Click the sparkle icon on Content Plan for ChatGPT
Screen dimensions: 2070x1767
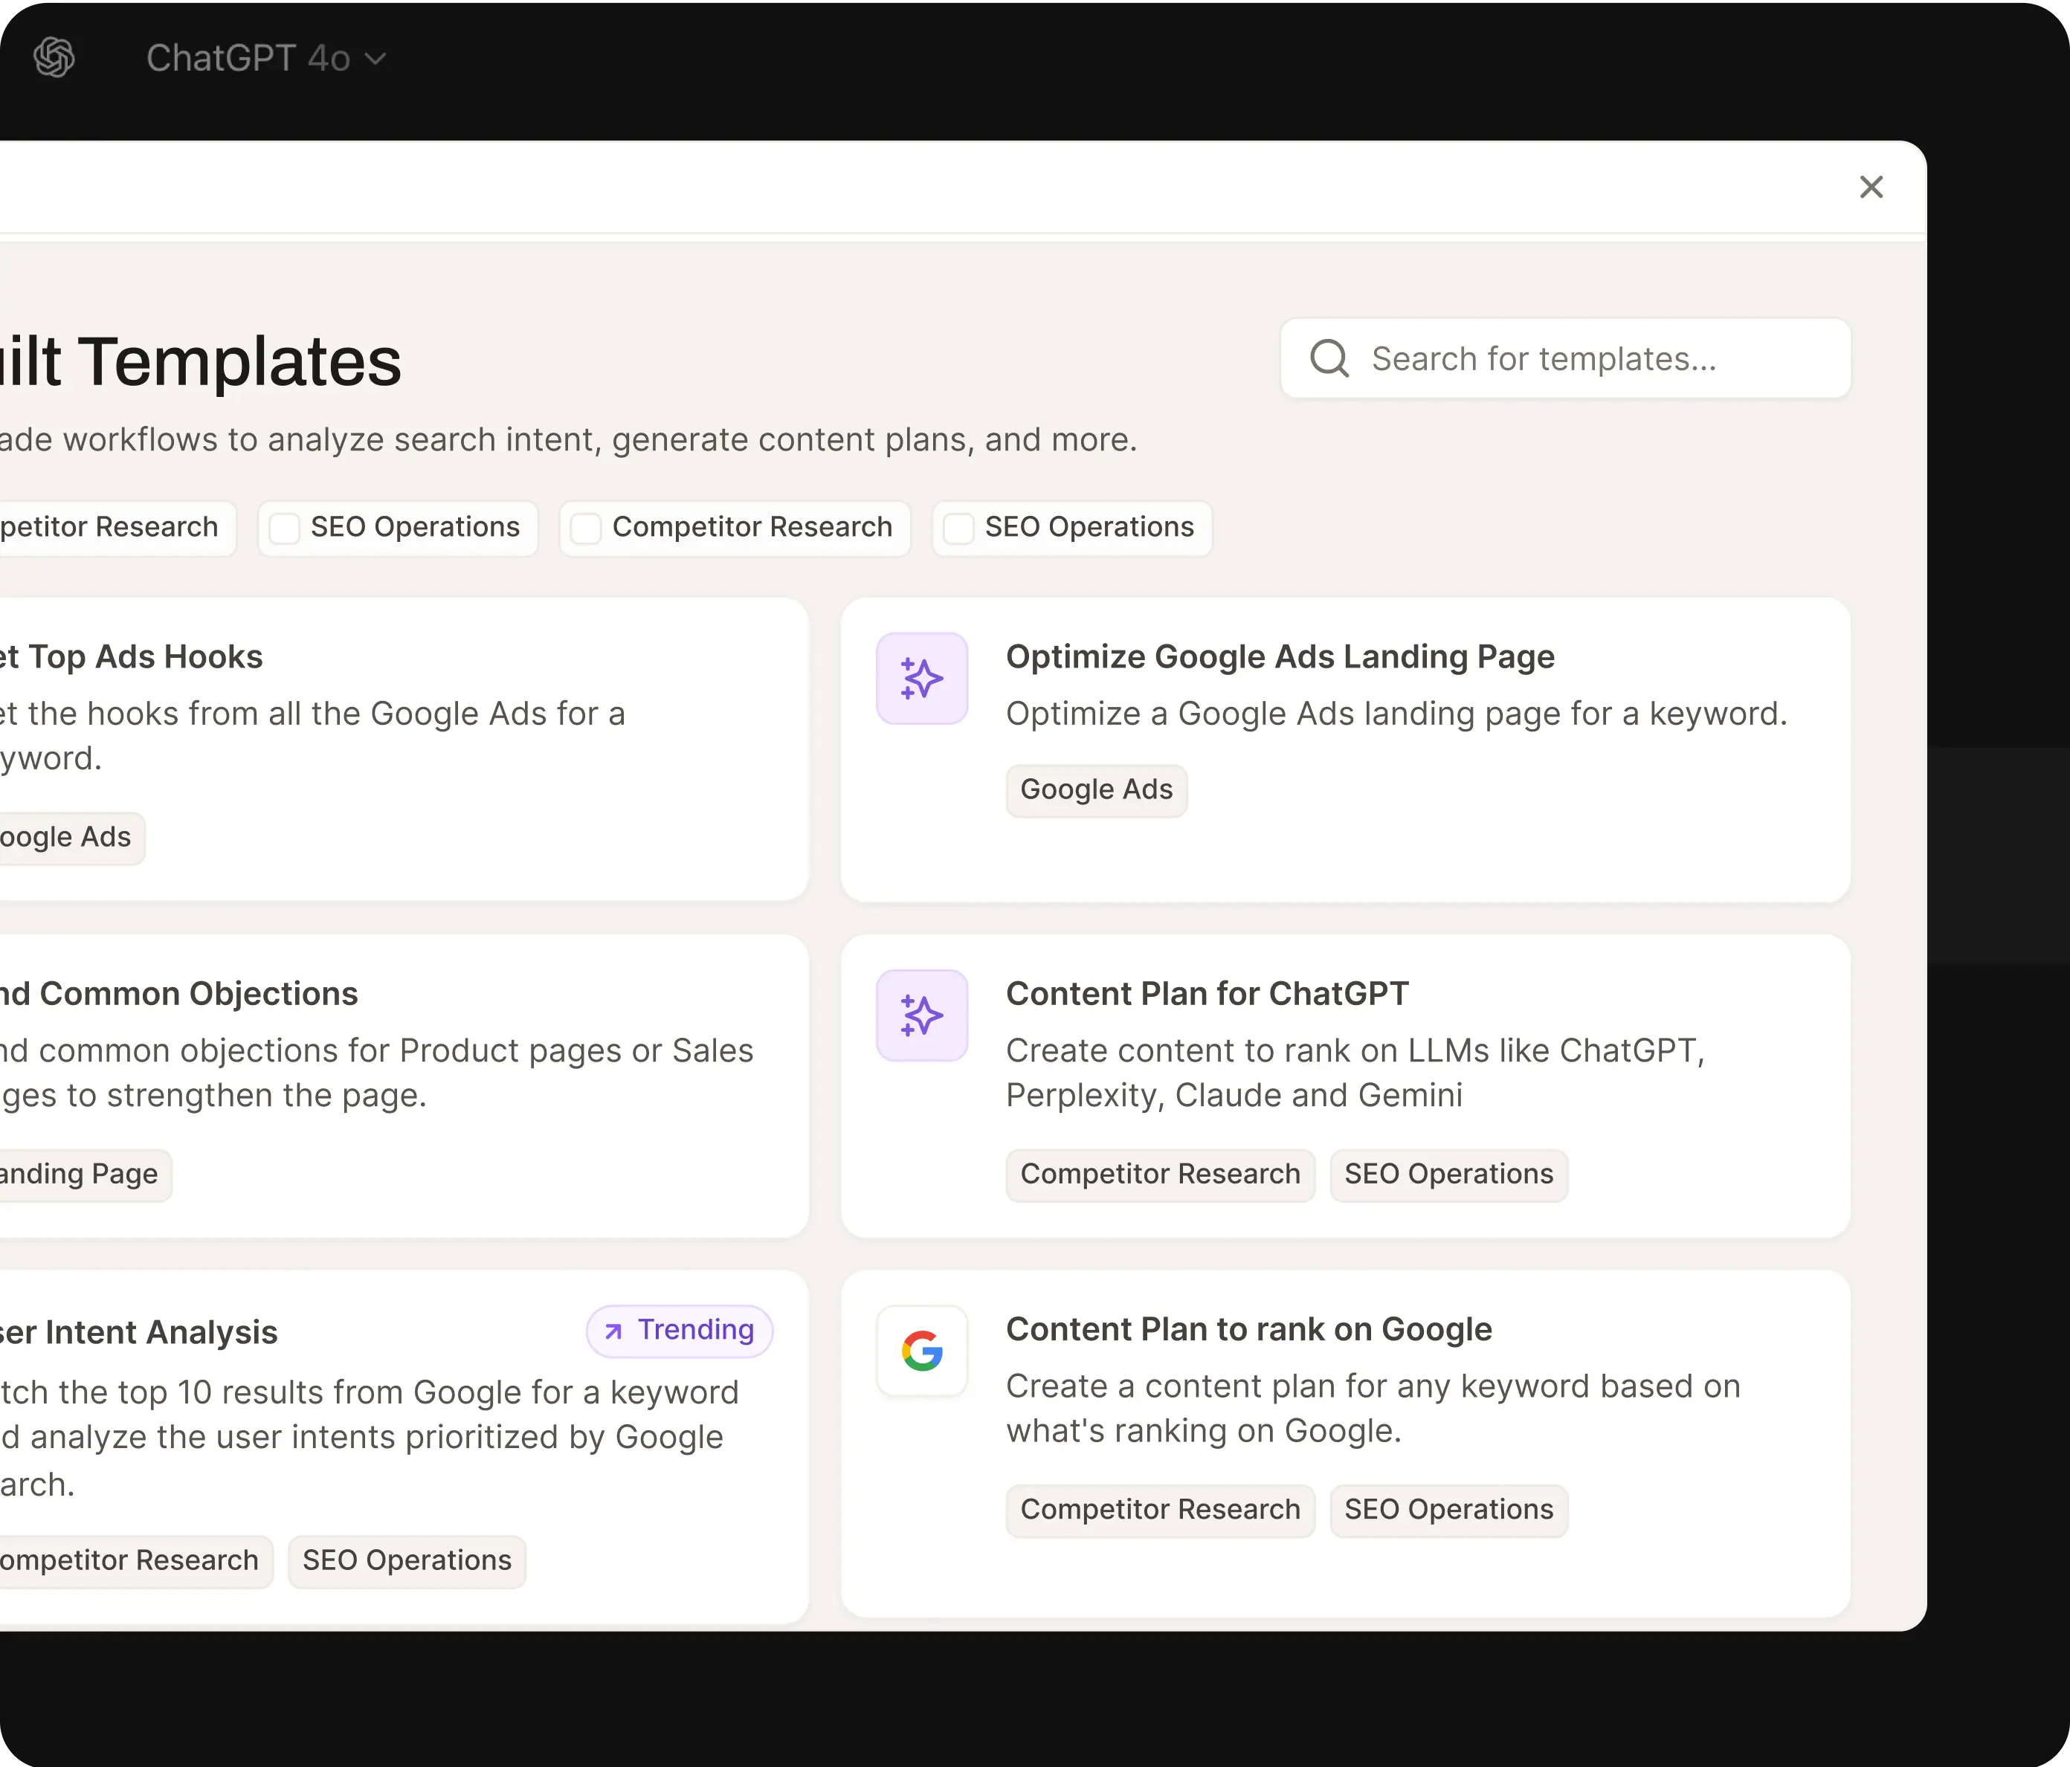(921, 1016)
